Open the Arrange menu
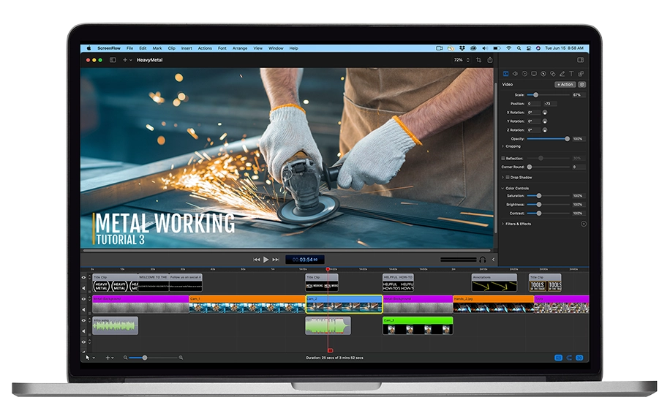Screen dimensions: 670x419 point(240,48)
